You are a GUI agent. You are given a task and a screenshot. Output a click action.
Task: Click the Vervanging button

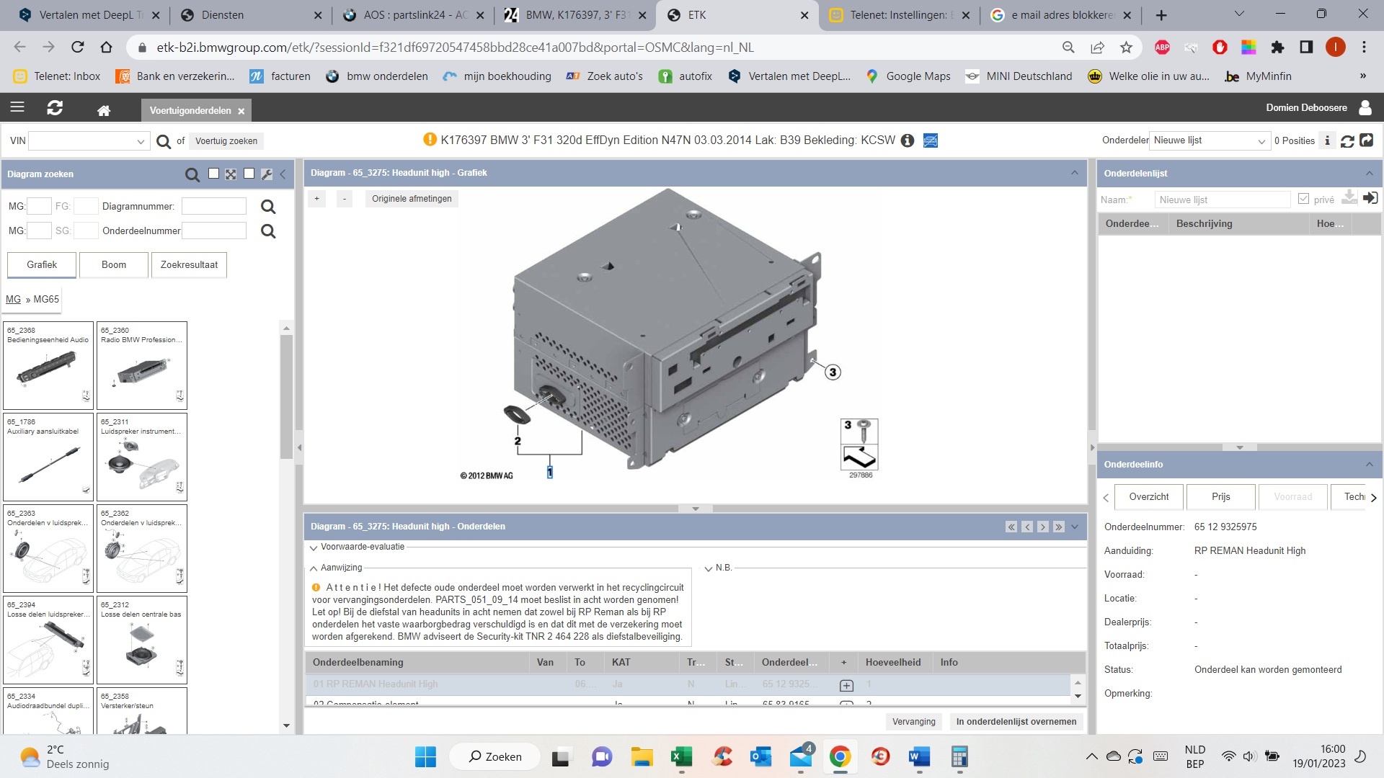click(913, 722)
